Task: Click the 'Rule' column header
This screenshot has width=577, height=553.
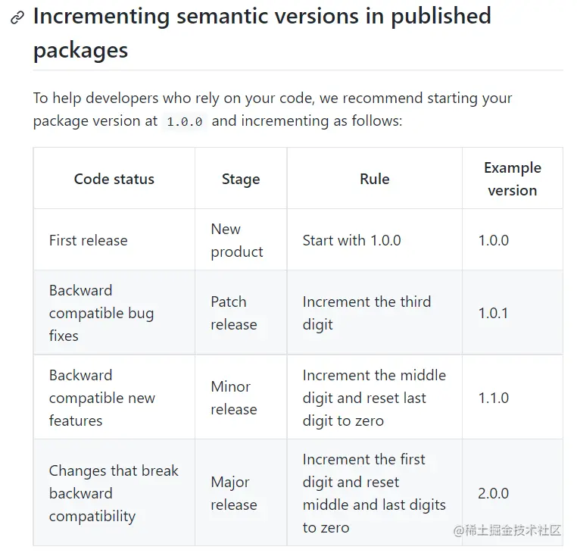Action: pyautogui.click(x=375, y=179)
